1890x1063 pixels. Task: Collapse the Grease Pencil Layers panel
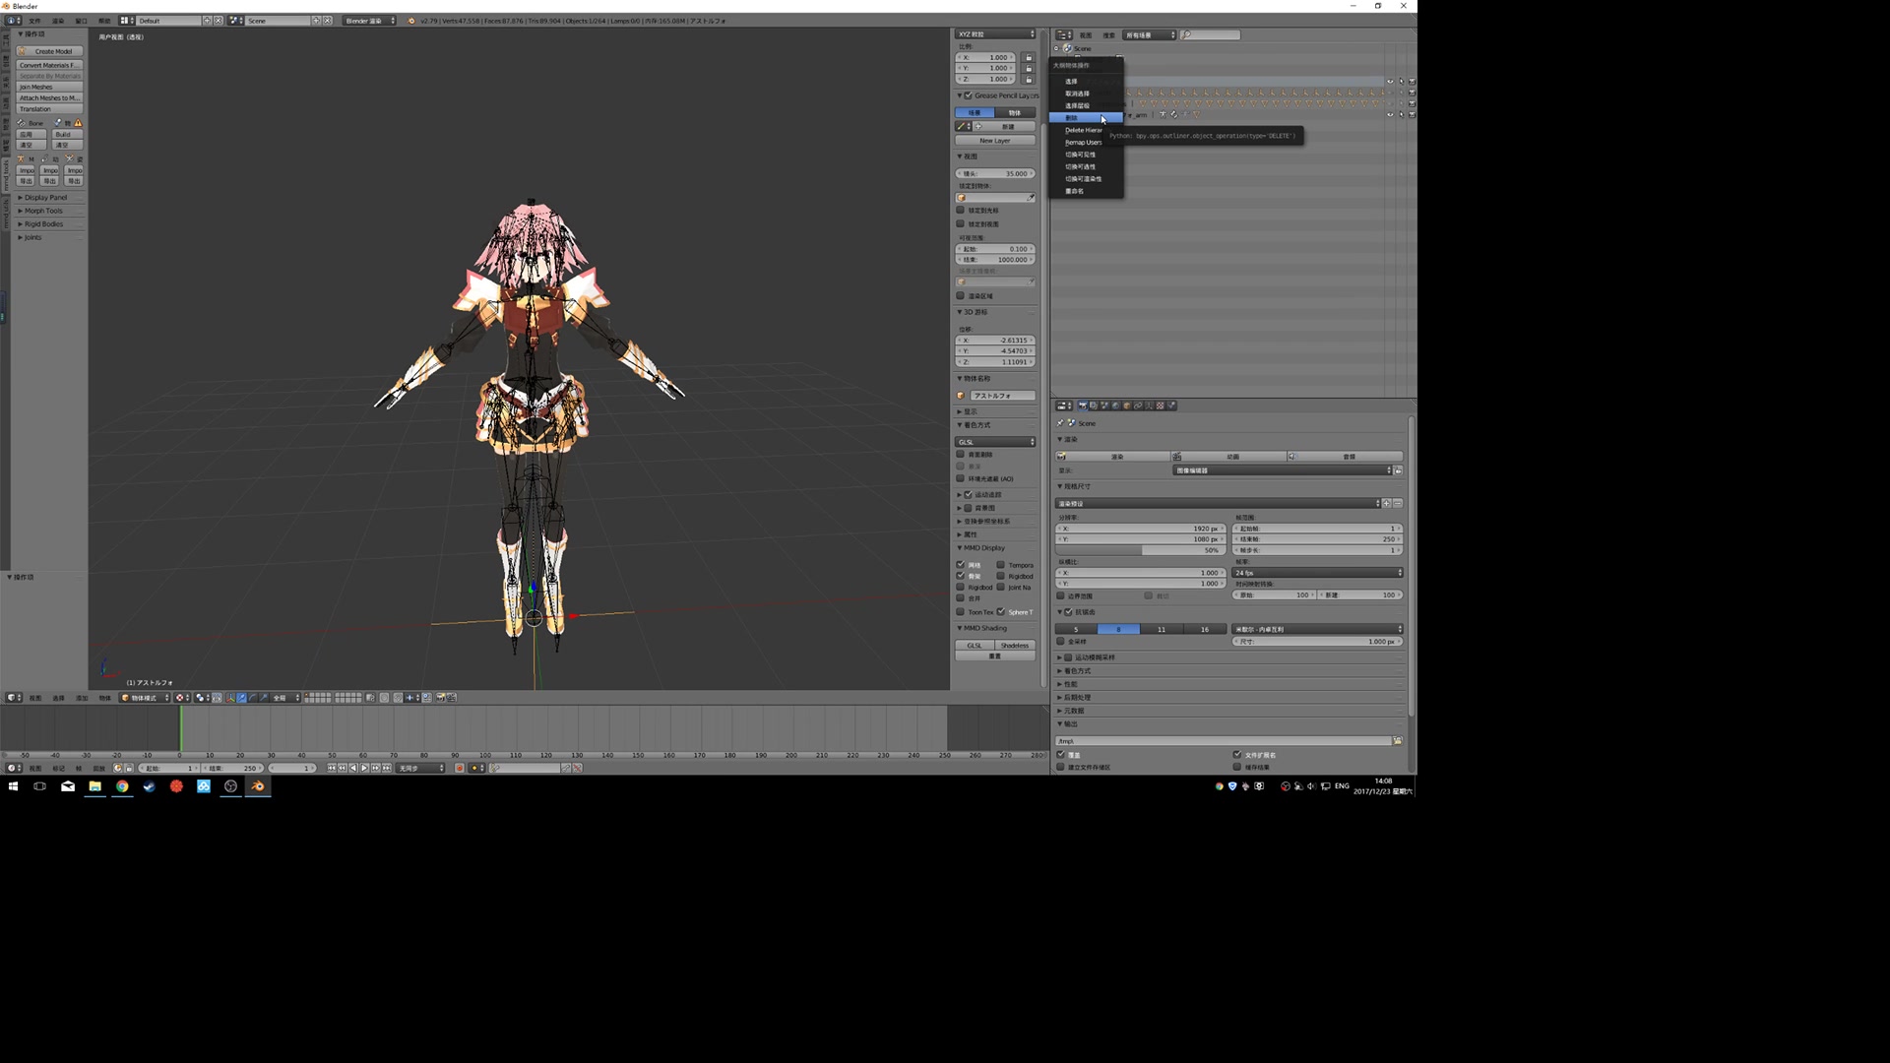960,95
